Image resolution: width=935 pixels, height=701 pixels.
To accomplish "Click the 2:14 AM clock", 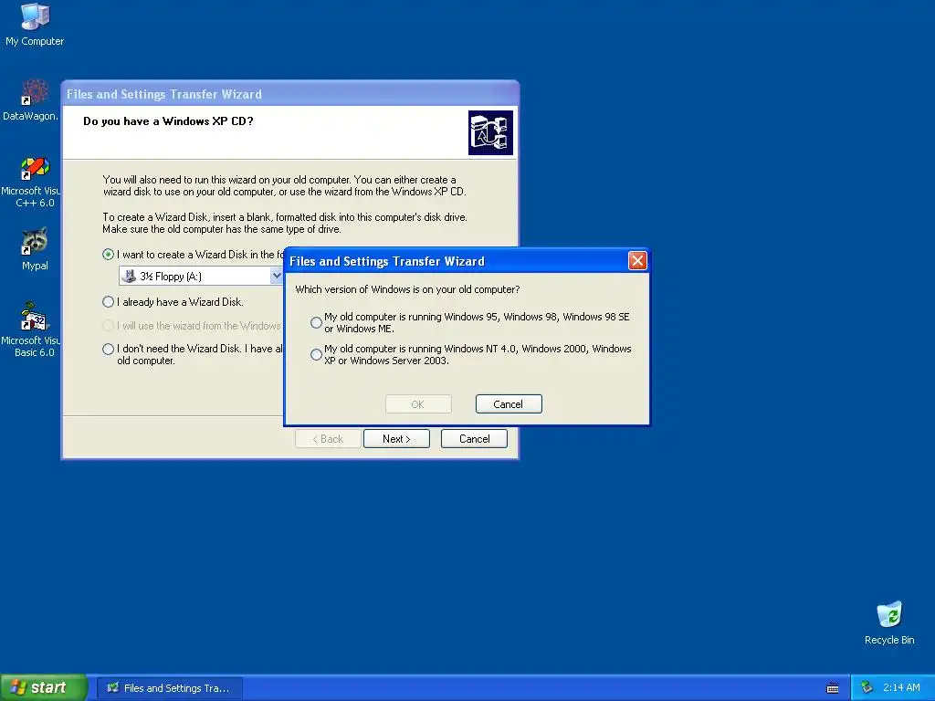I will coord(901,688).
